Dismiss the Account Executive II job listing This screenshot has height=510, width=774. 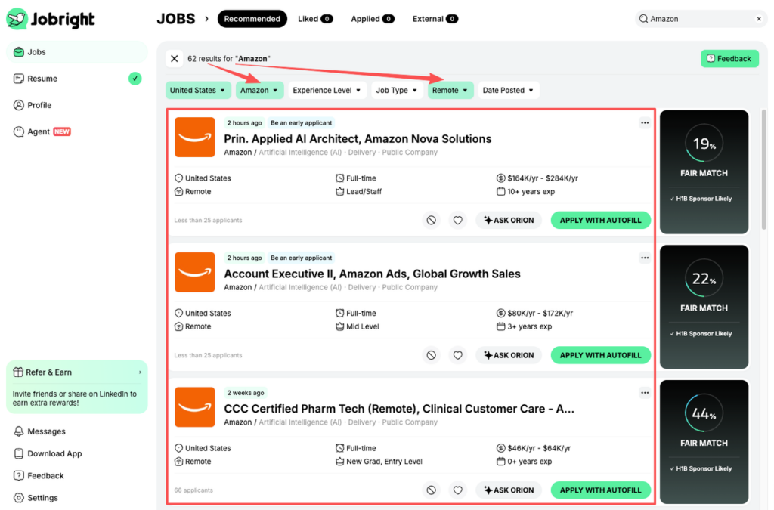(x=431, y=355)
